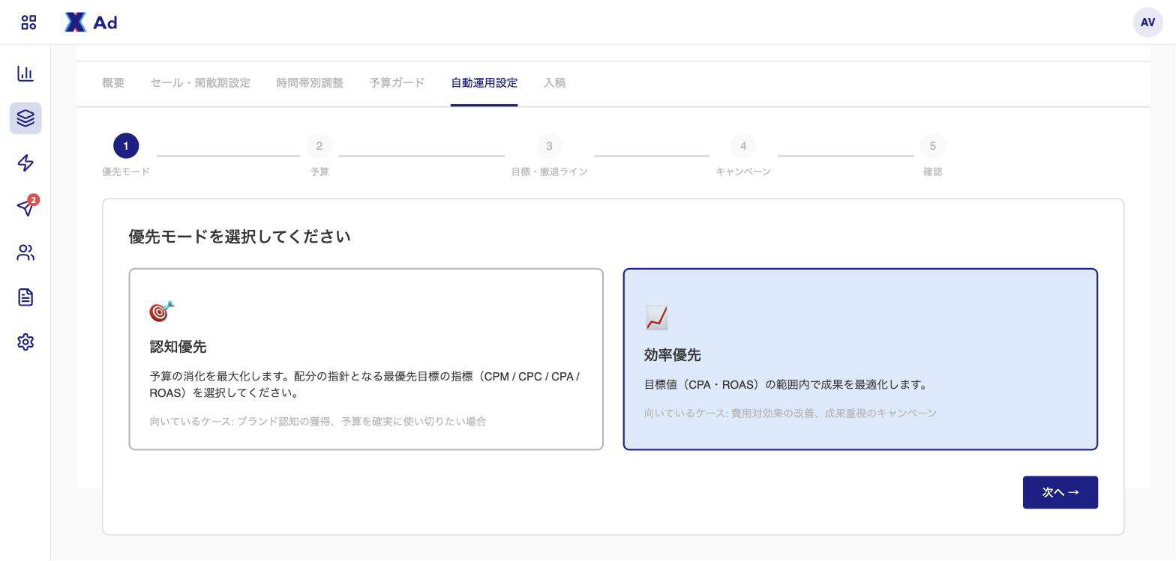This screenshot has width=1176, height=561.
Task: Open the app grid menu icon
Action: click(28, 22)
